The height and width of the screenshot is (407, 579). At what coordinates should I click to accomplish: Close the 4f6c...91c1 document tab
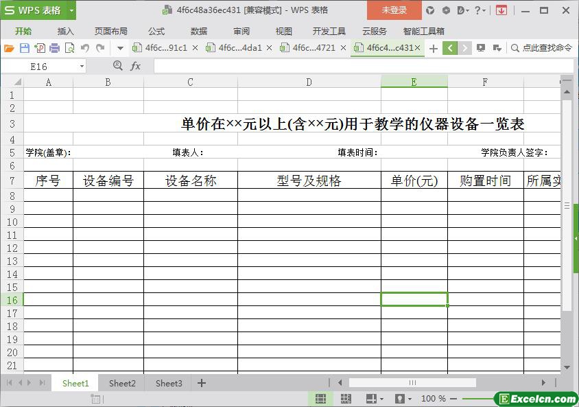click(195, 47)
